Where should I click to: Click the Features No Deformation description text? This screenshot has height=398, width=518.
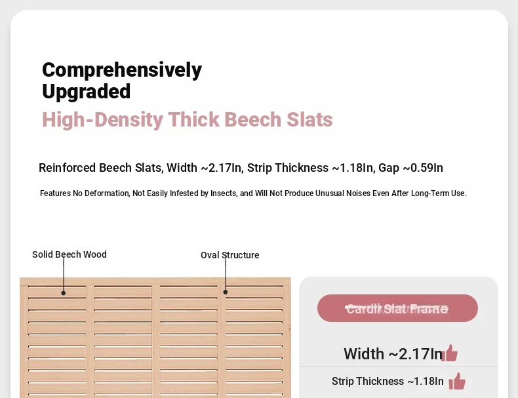tap(253, 193)
